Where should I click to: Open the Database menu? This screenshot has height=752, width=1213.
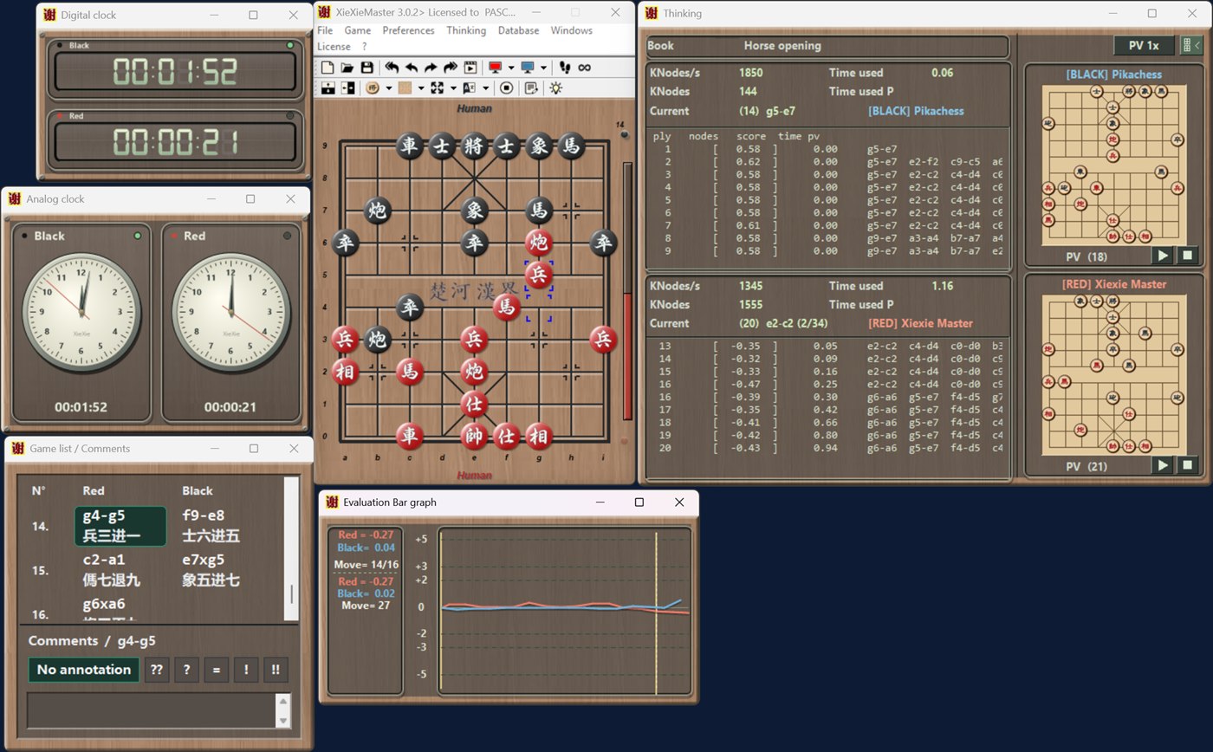pyautogui.click(x=518, y=30)
